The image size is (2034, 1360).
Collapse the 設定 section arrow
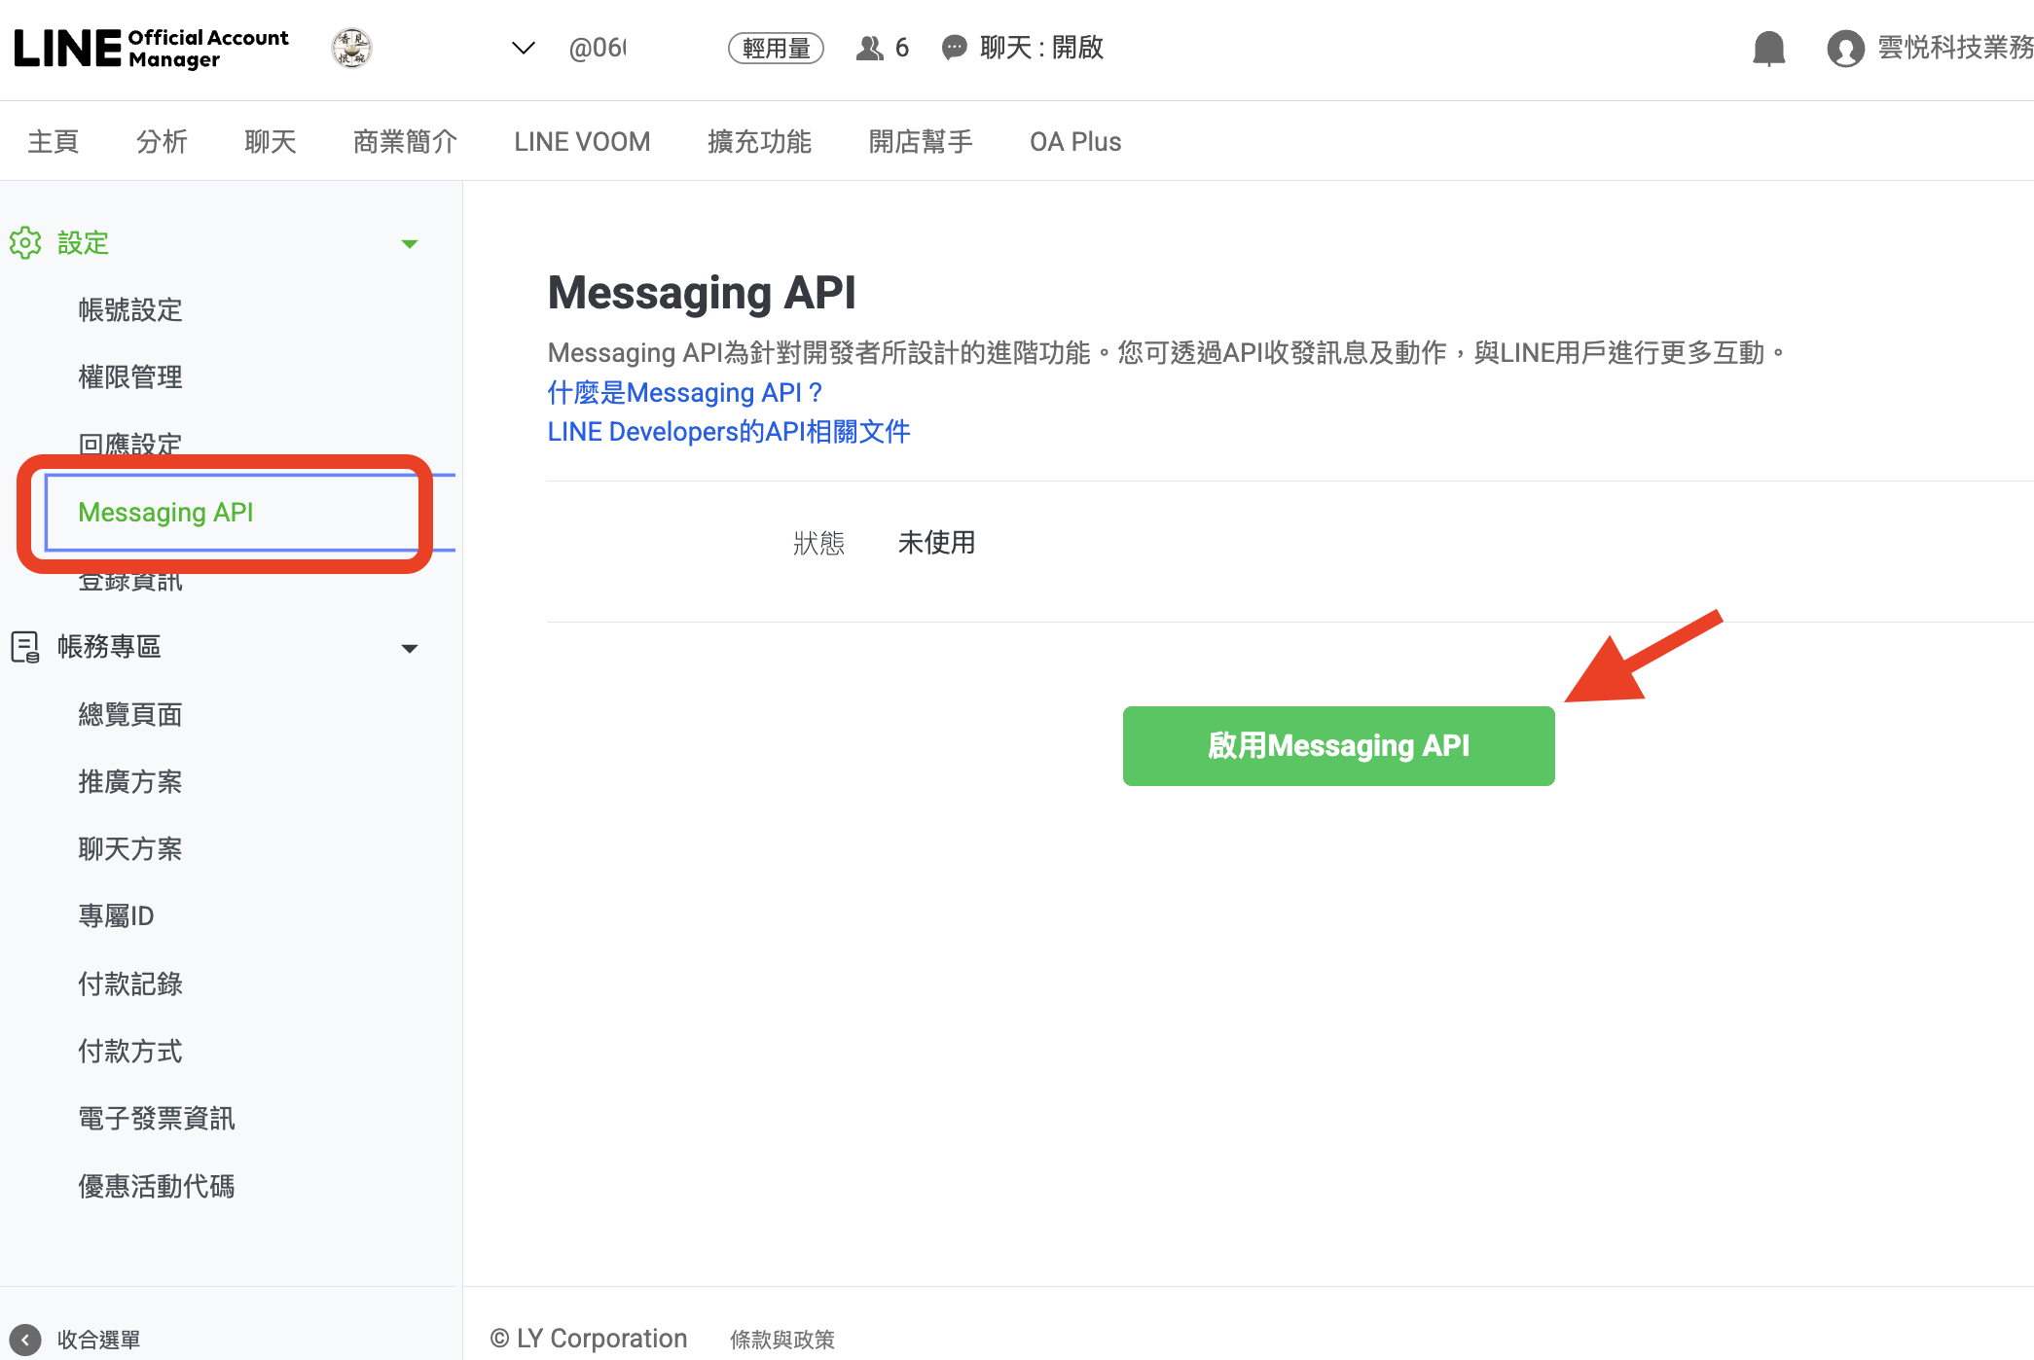410,244
